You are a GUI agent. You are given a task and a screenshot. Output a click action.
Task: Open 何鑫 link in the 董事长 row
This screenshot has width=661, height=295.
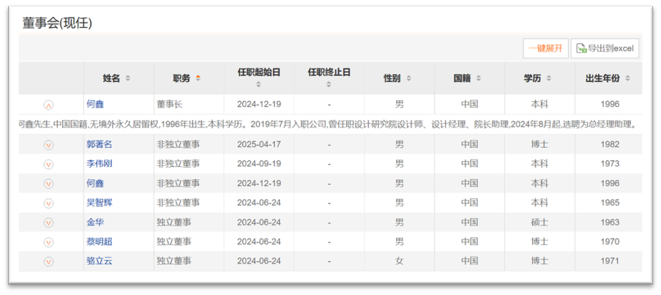95,104
